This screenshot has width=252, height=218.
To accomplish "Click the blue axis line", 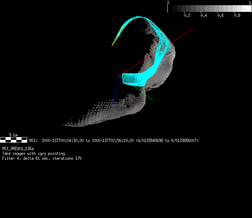I will 115,92.
